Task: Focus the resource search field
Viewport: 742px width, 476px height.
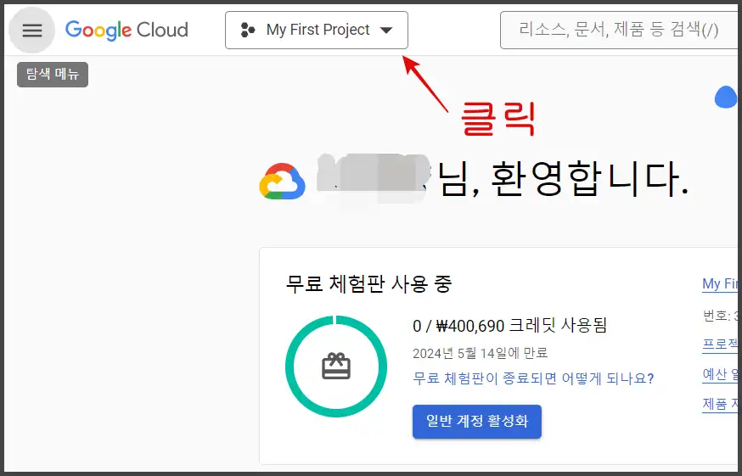Action: (619, 31)
